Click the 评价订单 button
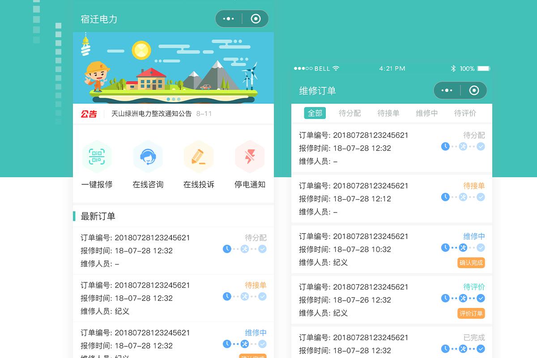This screenshot has width=537, height=358. point(471,313)
